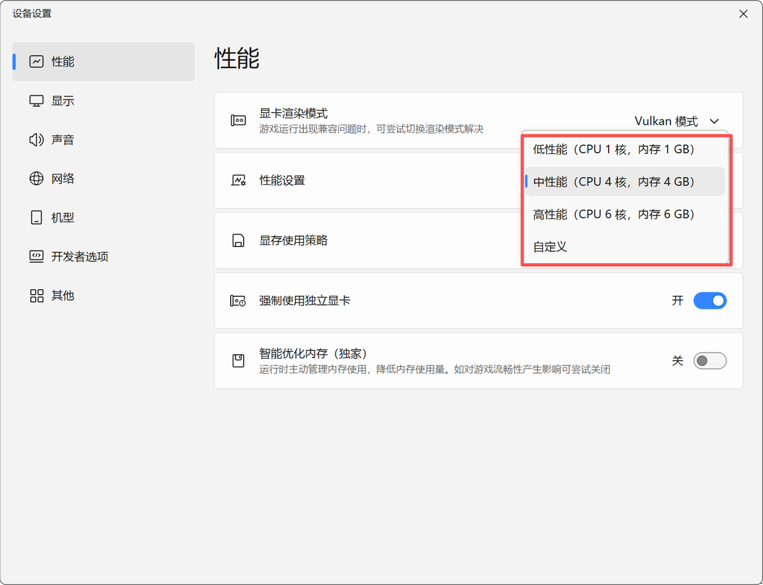Open the 机型 settings tab
Viewport: 763px width, 585px height.
[104, 218]
